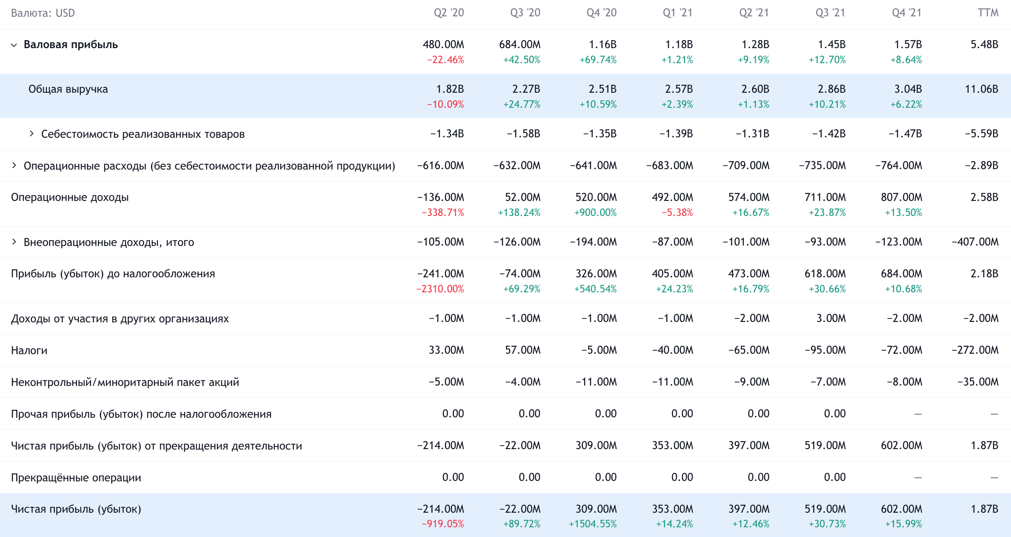Image resolution: width=1011 pixels, height=537 pixels.
Task: Click minority interest value −35.00M
Action: coord(978,382)
